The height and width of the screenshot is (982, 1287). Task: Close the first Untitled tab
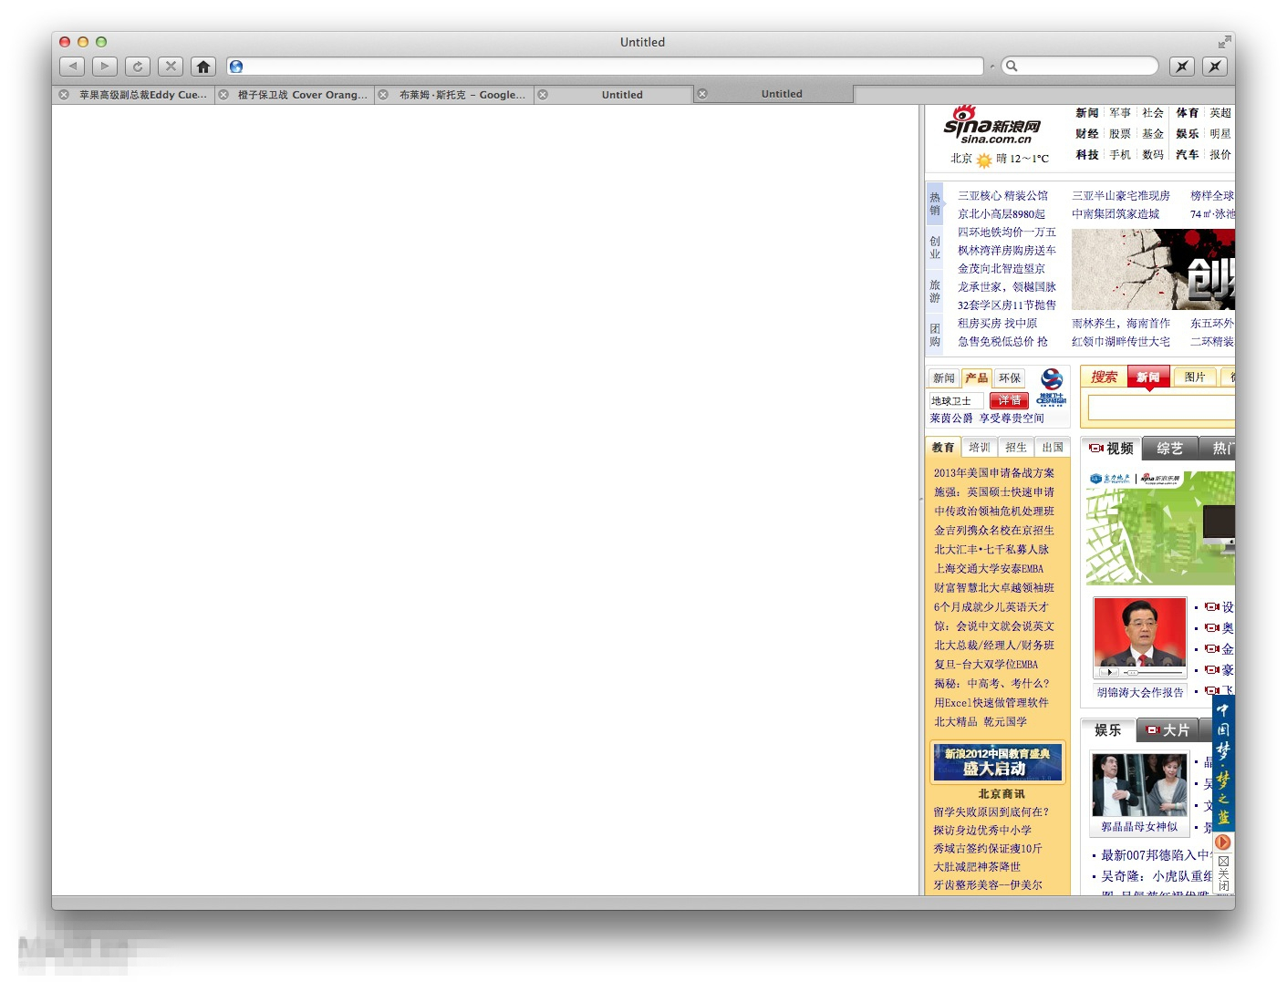543,94
